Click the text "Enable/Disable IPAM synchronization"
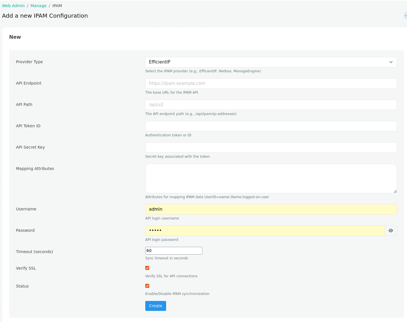The width and height of the screenshot is (407, 322). coord(177,294)
